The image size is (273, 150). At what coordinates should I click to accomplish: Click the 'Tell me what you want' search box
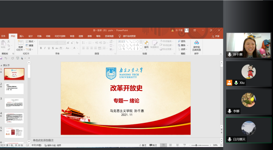129,36
